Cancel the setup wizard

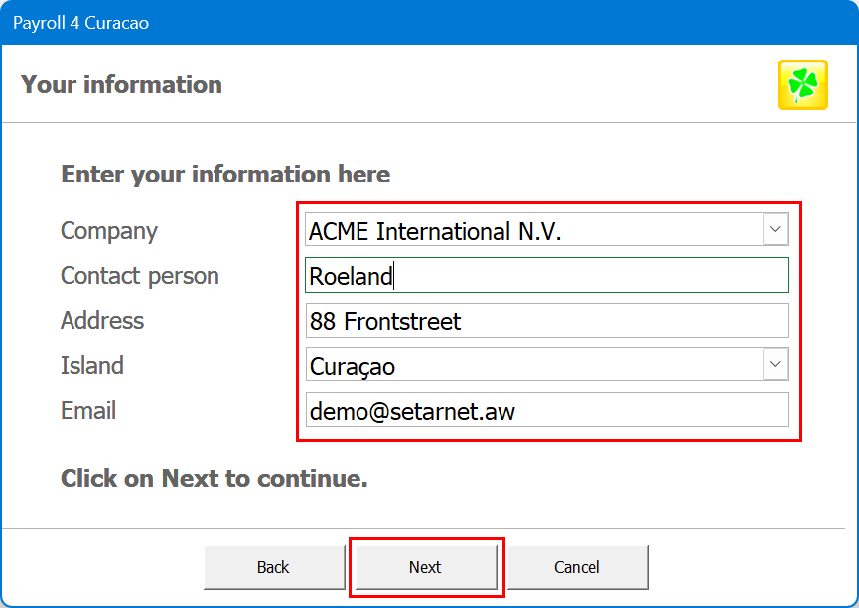[x=577, y=567]
